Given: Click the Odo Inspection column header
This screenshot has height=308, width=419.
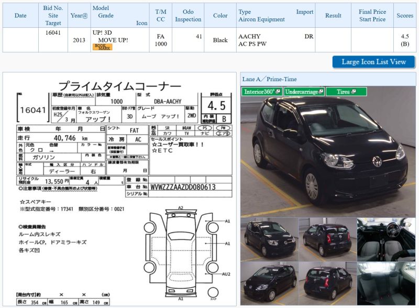Looking at the screenshot, I should click(188, 16).
